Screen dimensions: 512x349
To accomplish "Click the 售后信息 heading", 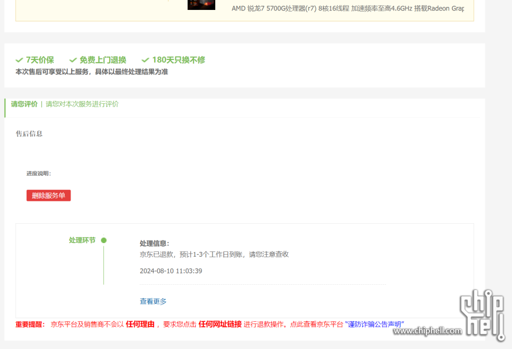I will click(x=29, y=134).
